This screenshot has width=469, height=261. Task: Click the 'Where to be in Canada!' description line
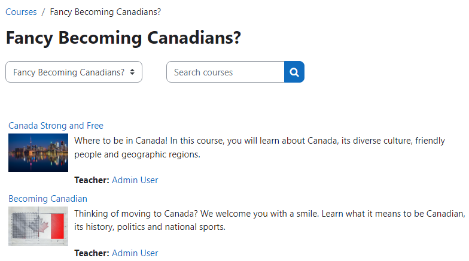(x=260, y=141)
